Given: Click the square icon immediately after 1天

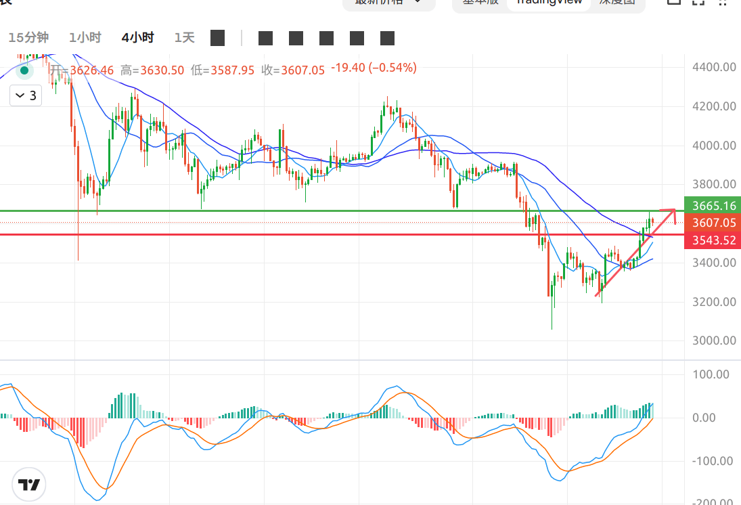Looking at the screenshot, I should pyautogui.click(x=217, y=38).
